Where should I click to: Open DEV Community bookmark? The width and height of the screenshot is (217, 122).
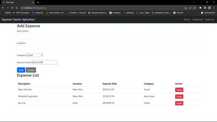pyautogui.click(x=21, y=13)
